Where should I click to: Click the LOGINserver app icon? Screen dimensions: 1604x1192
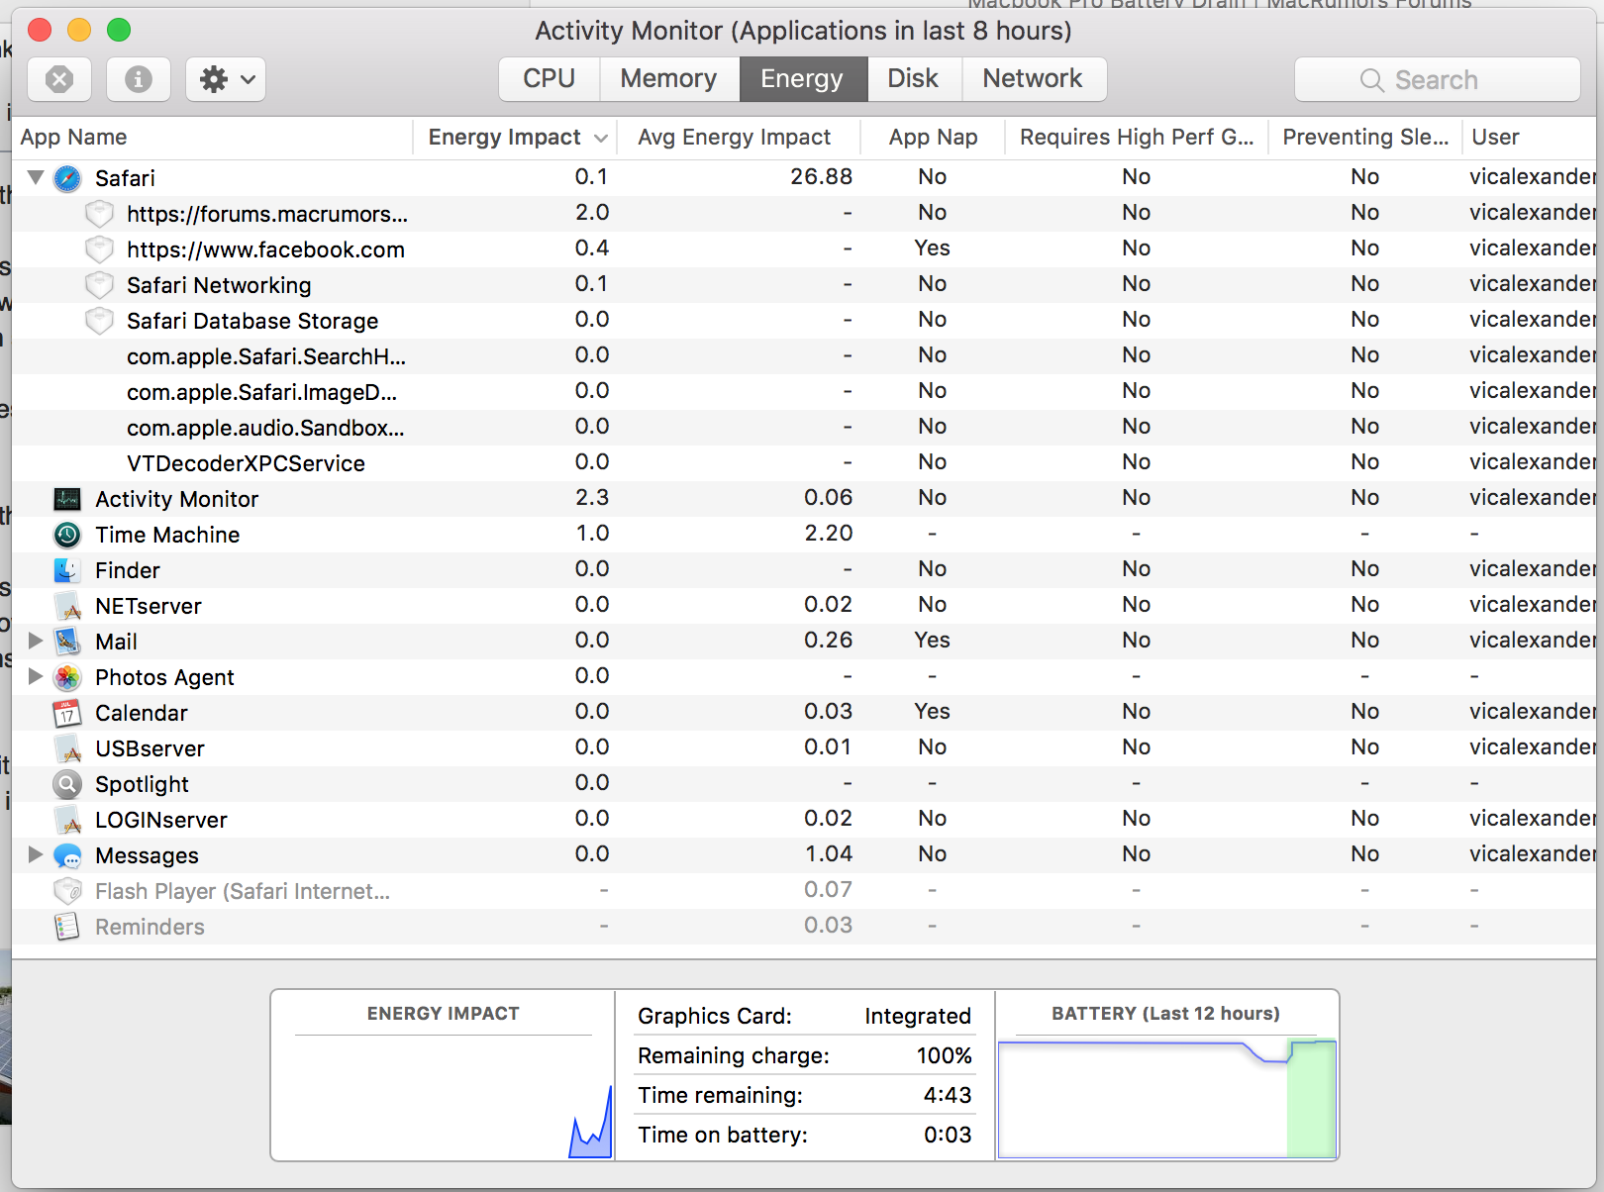(67, 820)
